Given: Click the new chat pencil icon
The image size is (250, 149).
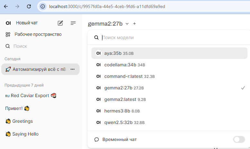Looking at the screenshot, I should [x=60, y=23].
